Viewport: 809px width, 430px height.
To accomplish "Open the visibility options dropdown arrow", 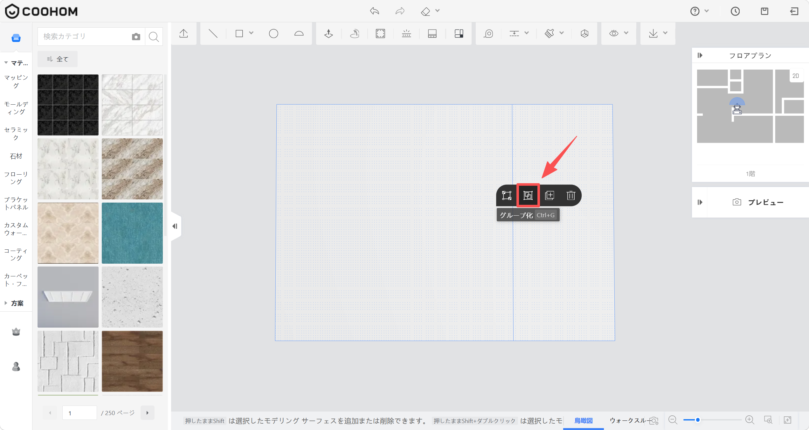I will tap(626, 33).
